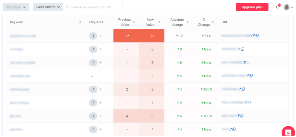The height and width of the screenshot is (137, 296).
Task: Open the Exact Match dropdown
Action: coord(48,7)
